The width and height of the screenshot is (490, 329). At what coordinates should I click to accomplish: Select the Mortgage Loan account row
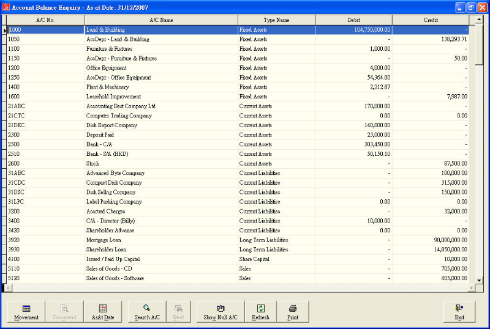point(238,240)
